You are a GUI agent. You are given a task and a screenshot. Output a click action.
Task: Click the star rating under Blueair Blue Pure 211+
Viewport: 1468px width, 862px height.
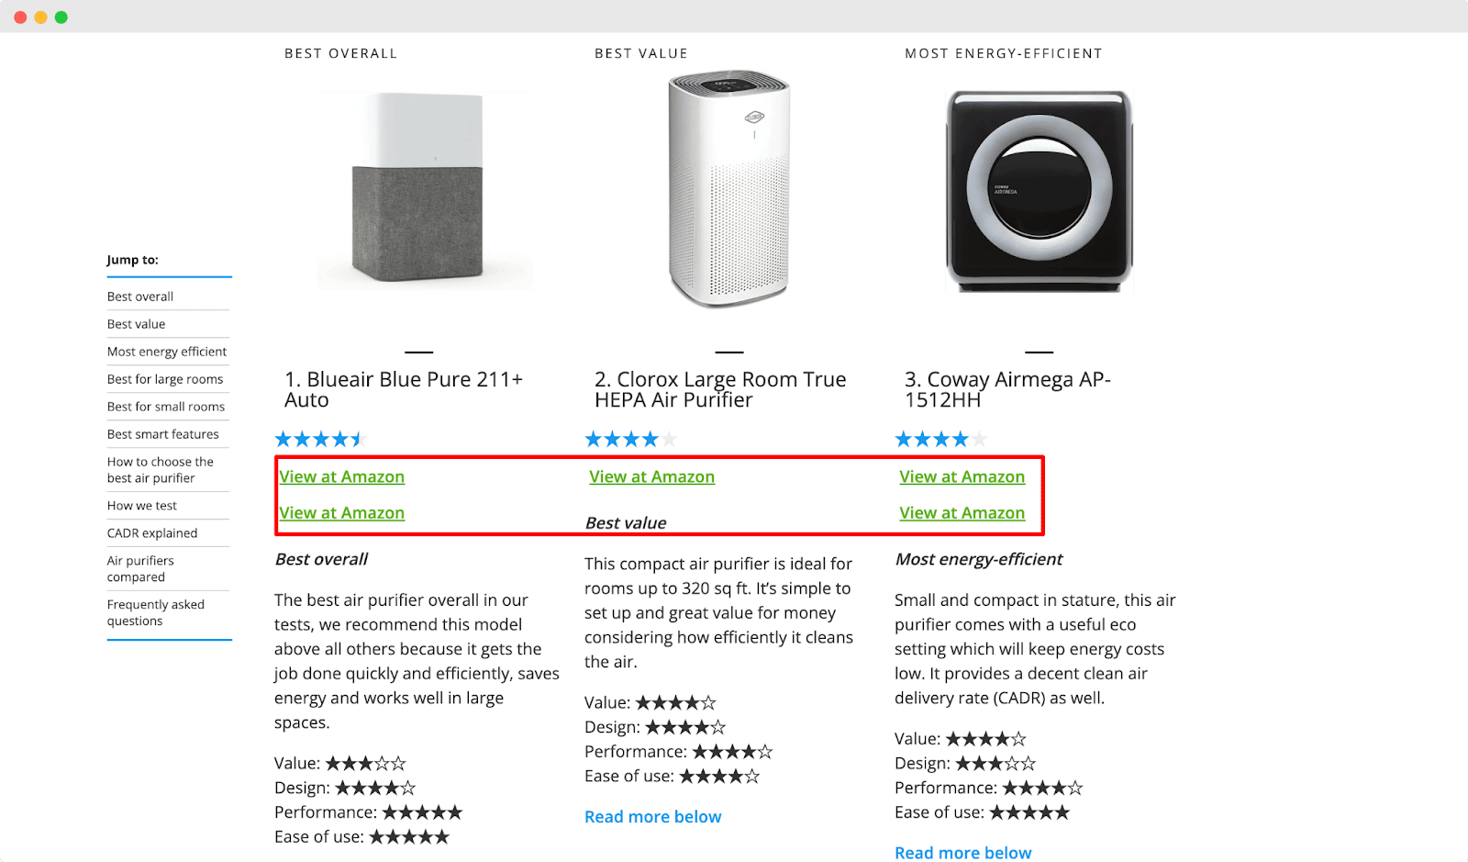coord(320,438)
